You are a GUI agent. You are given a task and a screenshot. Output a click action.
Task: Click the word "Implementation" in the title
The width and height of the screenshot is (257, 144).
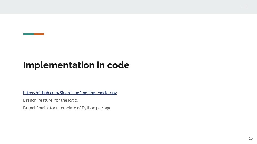(x=59, y=65)
